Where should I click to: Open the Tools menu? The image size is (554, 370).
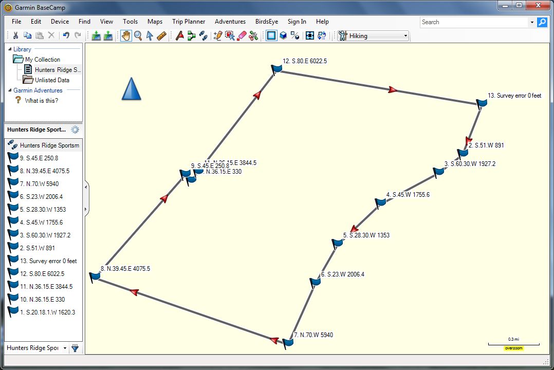[130, 22]
